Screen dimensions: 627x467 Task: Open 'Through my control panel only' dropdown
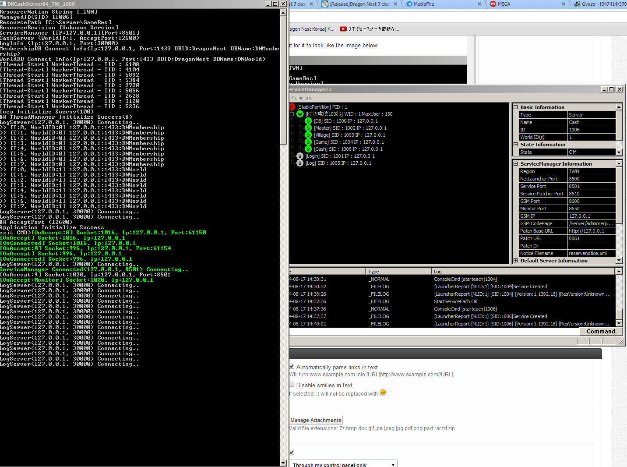point(343,464)
